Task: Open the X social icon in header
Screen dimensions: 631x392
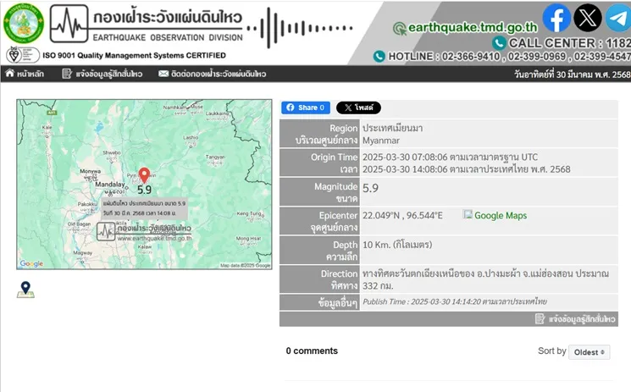Action: click(588, 18)
